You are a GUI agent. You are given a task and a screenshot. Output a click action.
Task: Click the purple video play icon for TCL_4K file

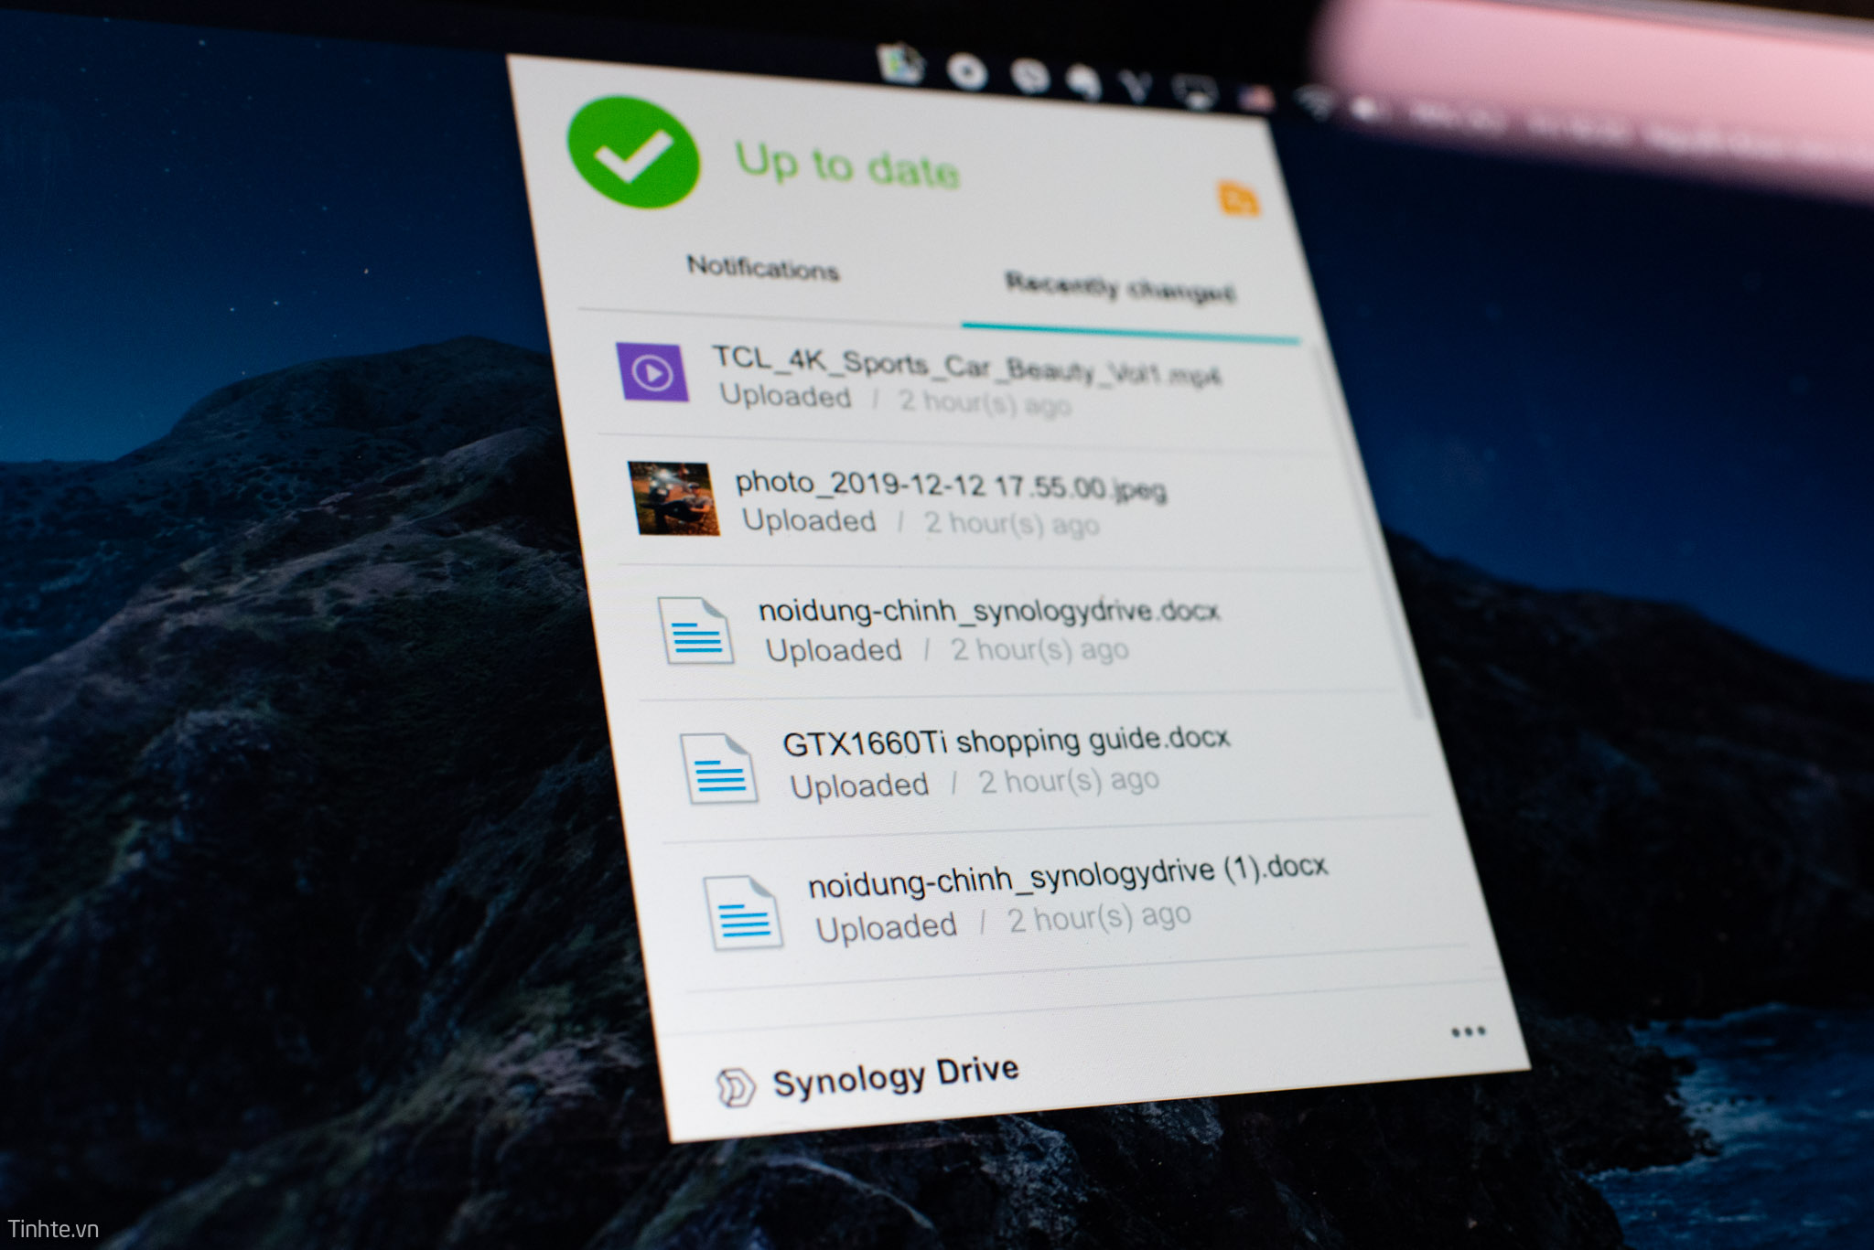(652, 372)
